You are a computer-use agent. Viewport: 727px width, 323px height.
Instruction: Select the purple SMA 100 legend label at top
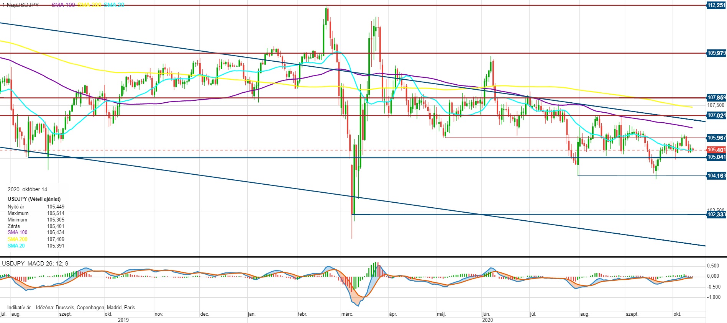(x=63, y=5)
